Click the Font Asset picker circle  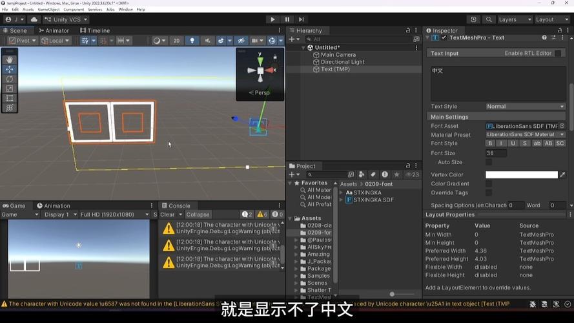point(562,126)
